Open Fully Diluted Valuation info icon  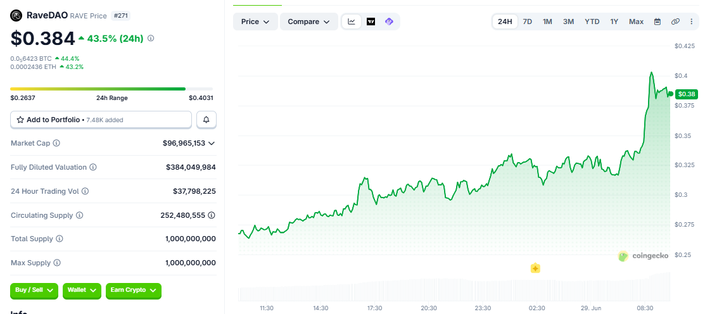92,167
